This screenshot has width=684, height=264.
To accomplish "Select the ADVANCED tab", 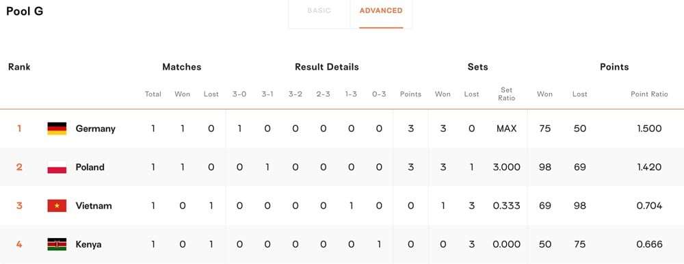I will click(381, 11).
